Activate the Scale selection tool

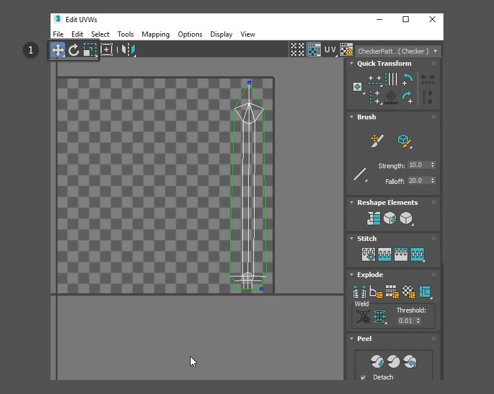coord(90,50)
